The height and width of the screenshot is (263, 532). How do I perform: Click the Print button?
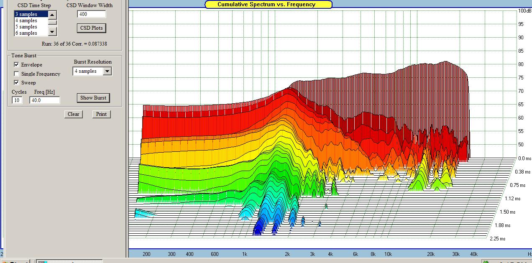(x=101, y=114)
